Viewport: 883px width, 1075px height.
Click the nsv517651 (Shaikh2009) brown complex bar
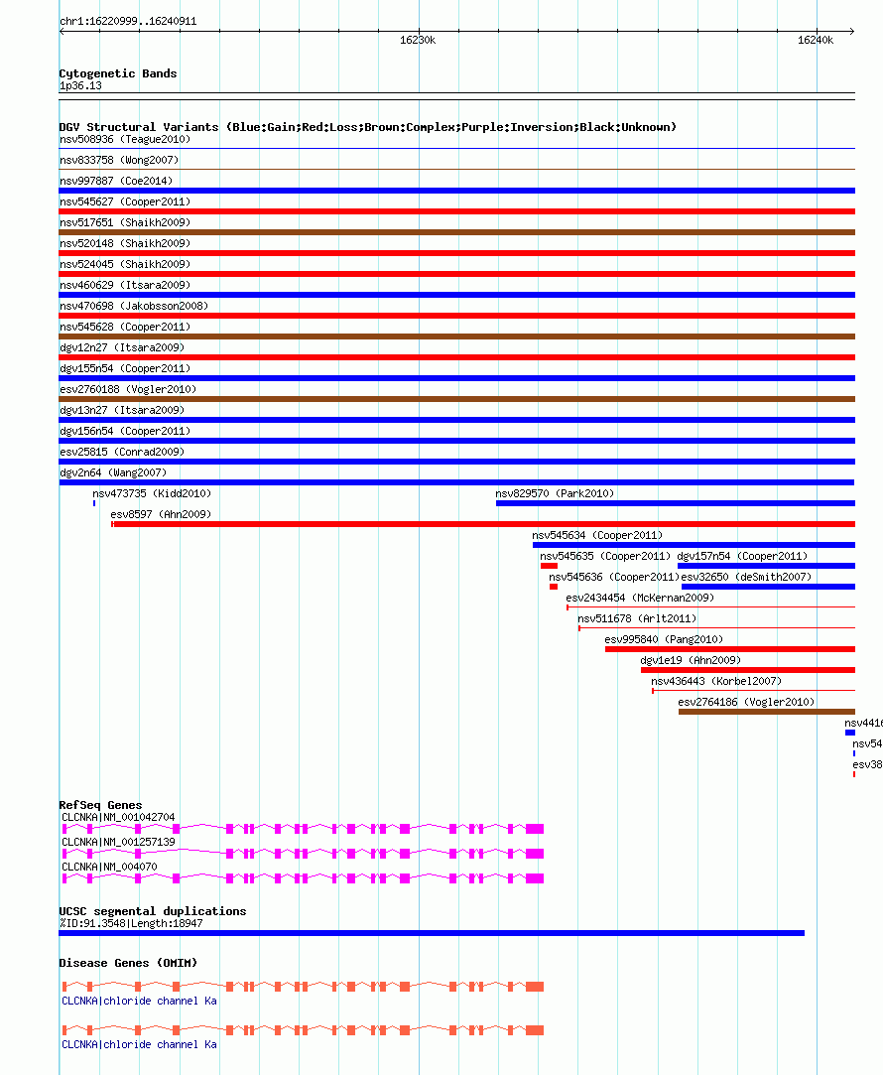click(x=457, y=232)
